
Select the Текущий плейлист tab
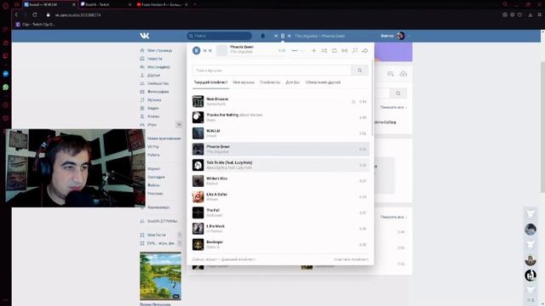tap(210, 82)
